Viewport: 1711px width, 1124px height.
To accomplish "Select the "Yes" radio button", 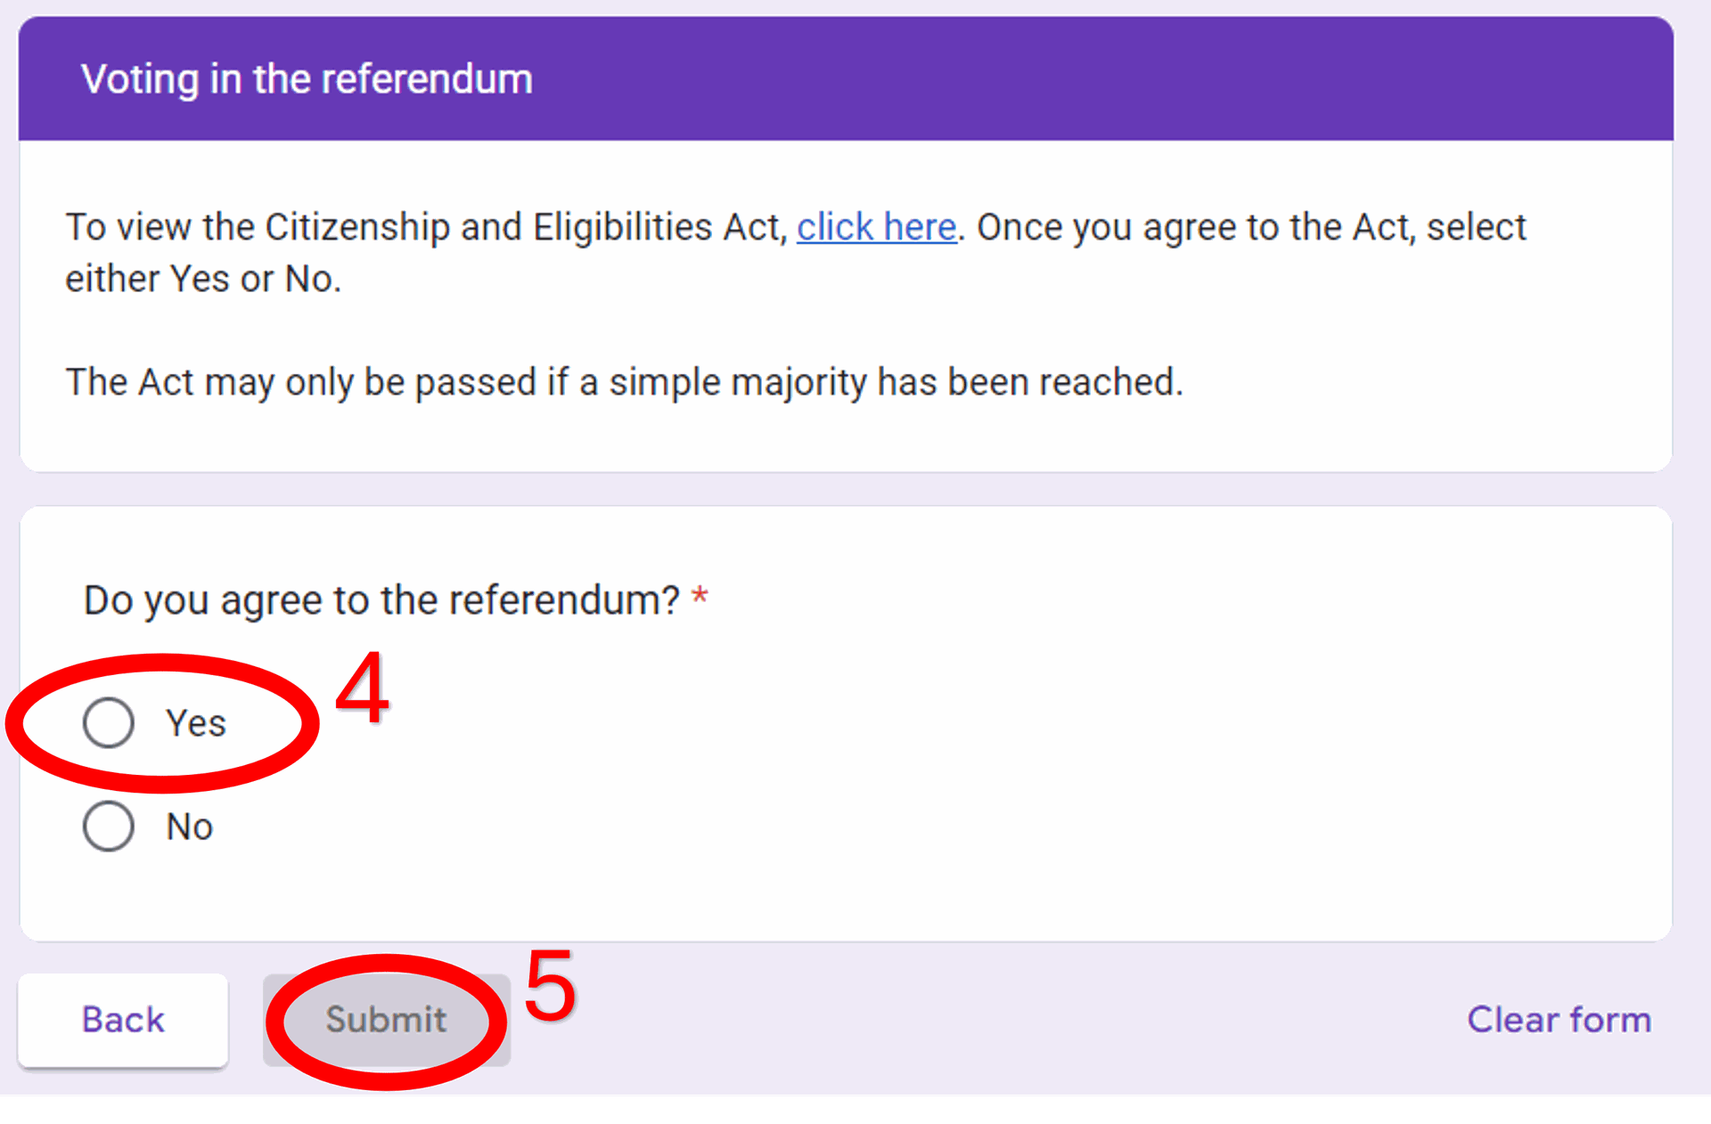I will [x=109, y=722].
